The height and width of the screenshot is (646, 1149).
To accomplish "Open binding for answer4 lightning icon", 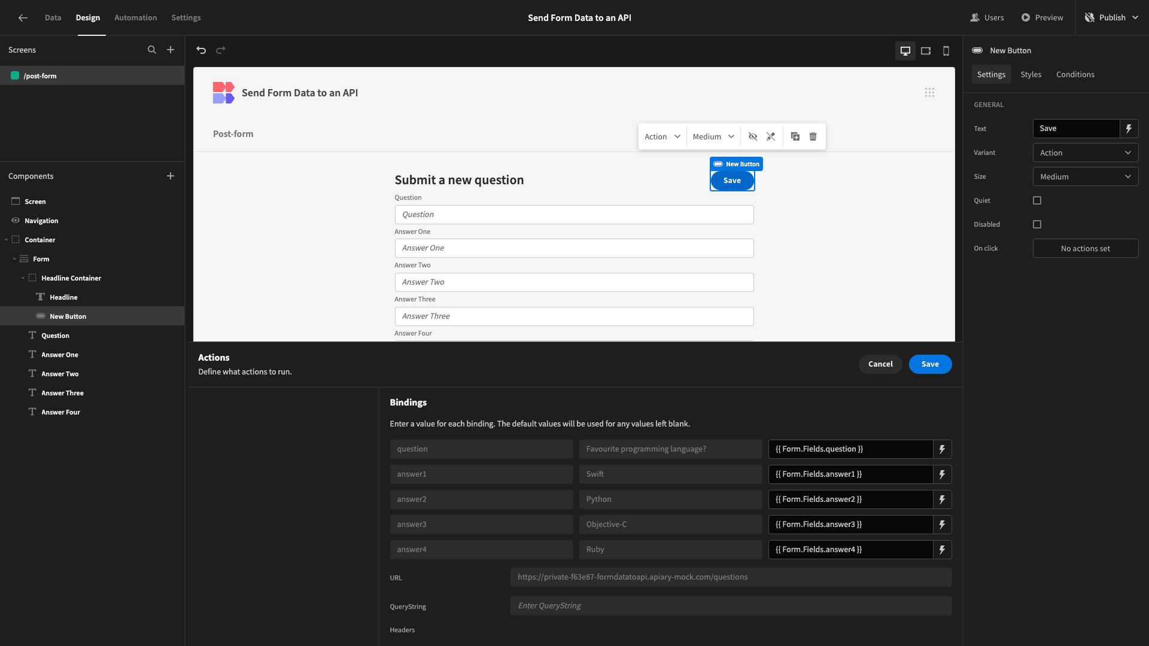I will (x=943, y=550).
